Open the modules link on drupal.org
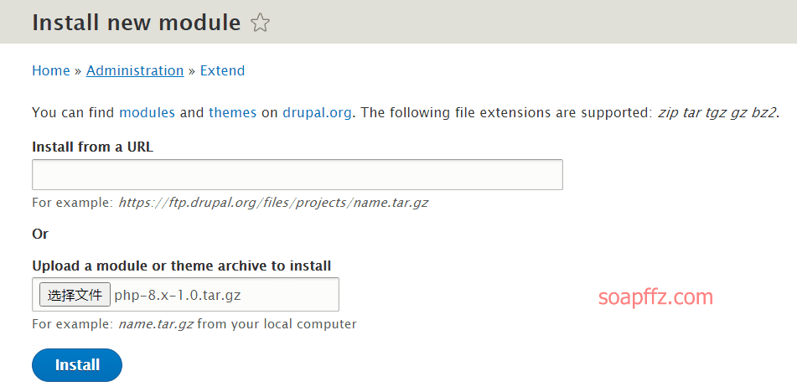This screenshot has width=797, height=392. 147,112
